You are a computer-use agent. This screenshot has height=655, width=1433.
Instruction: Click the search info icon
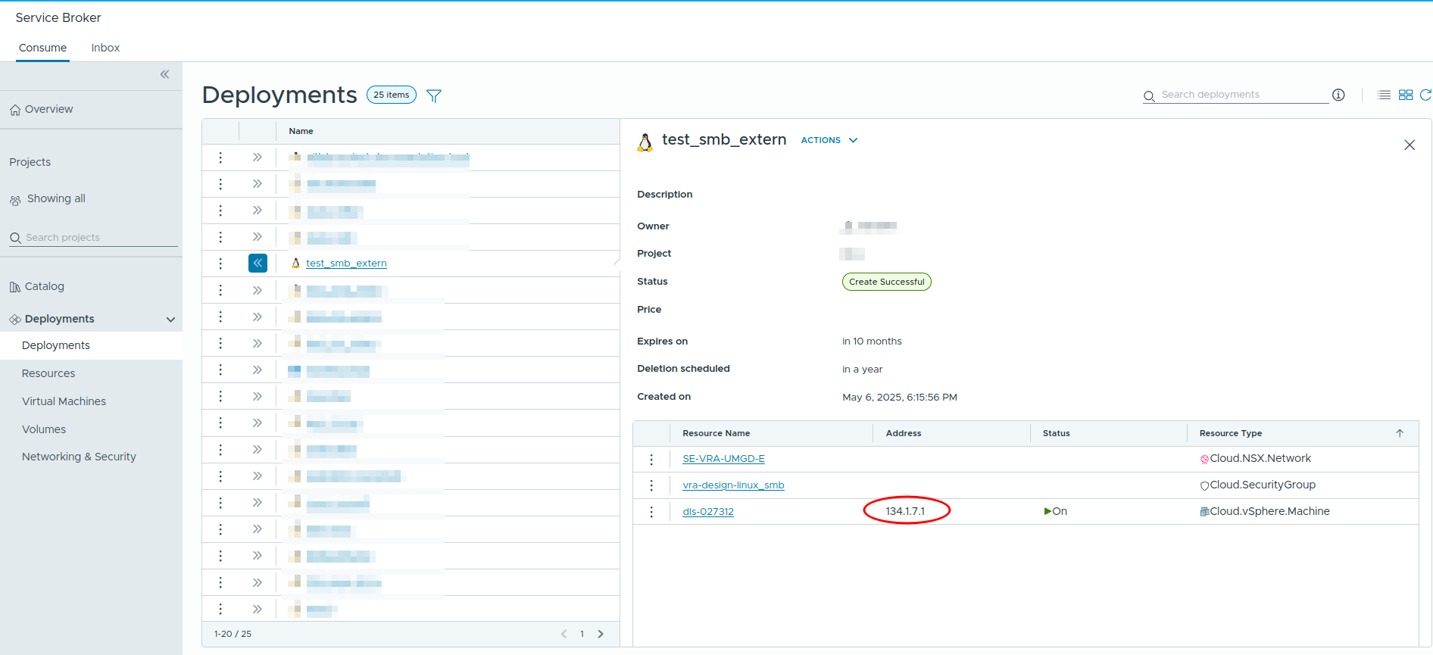pyautogui.click(x=1338, y=95)
